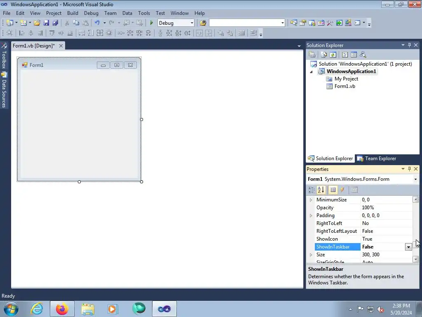
Task: Click the Refresh icon in Solution Explorer
Action: [333, 55]
